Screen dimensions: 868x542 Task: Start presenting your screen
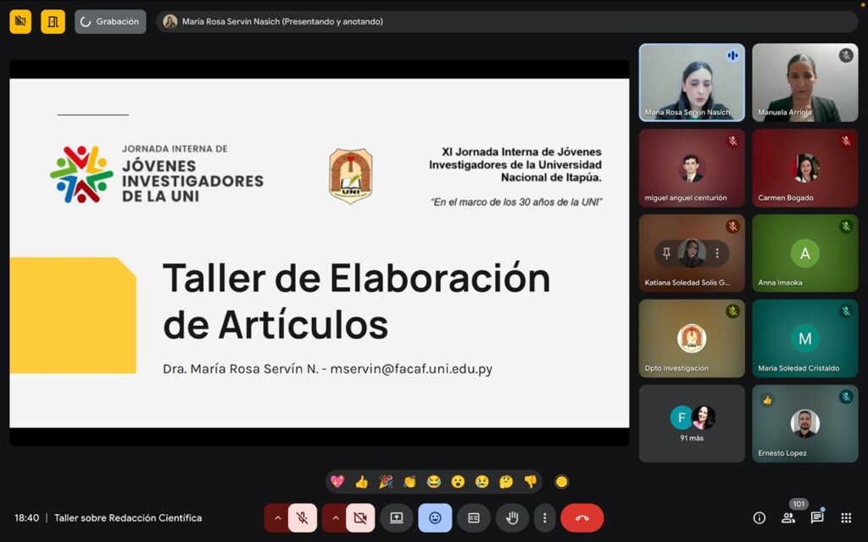(x=396, y=517)
